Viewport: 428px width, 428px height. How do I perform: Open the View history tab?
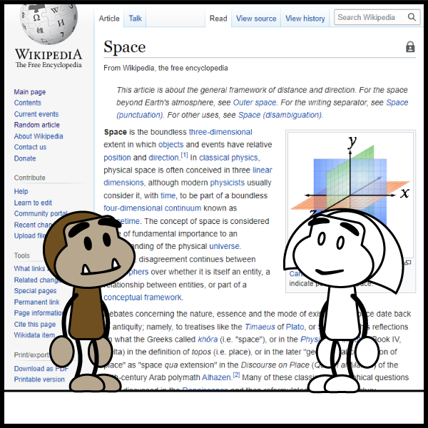coord(305,19)
